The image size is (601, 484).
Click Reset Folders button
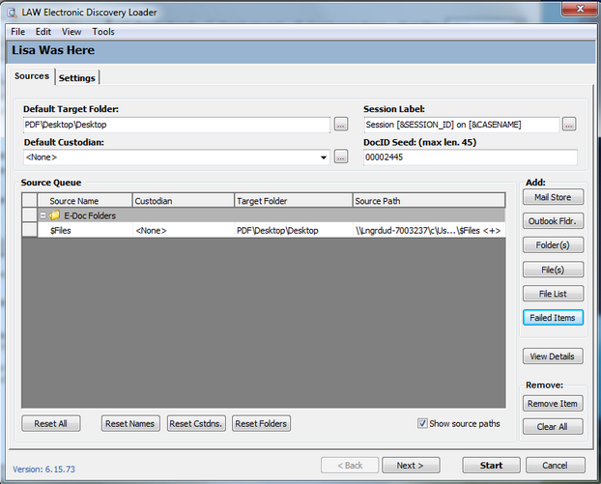[261, 423]
